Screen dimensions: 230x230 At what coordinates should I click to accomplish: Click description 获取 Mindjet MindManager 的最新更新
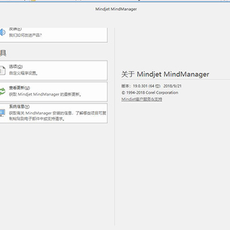pyautogui.click(x=45, y=95)
